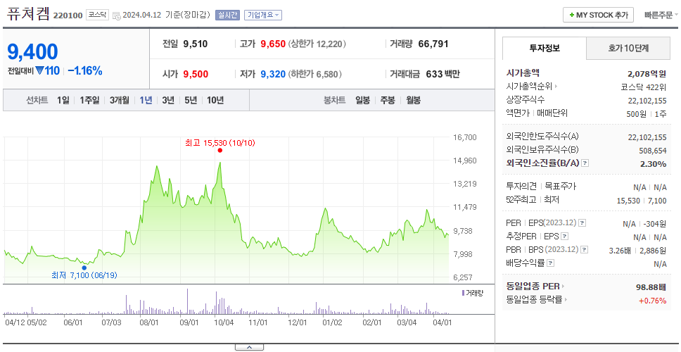Viewport: 681px width, 352px height.
Task: Select the 5년 line chart period
Action: click(191, 101)
